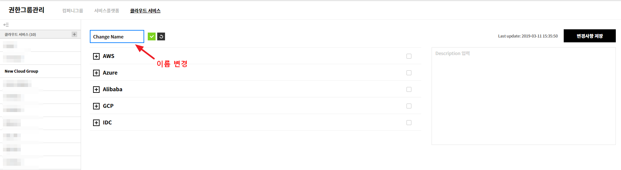Switch to 컴퍼니그룹 tab
This screenshot has height=170, width=621.
click(73, 11)
